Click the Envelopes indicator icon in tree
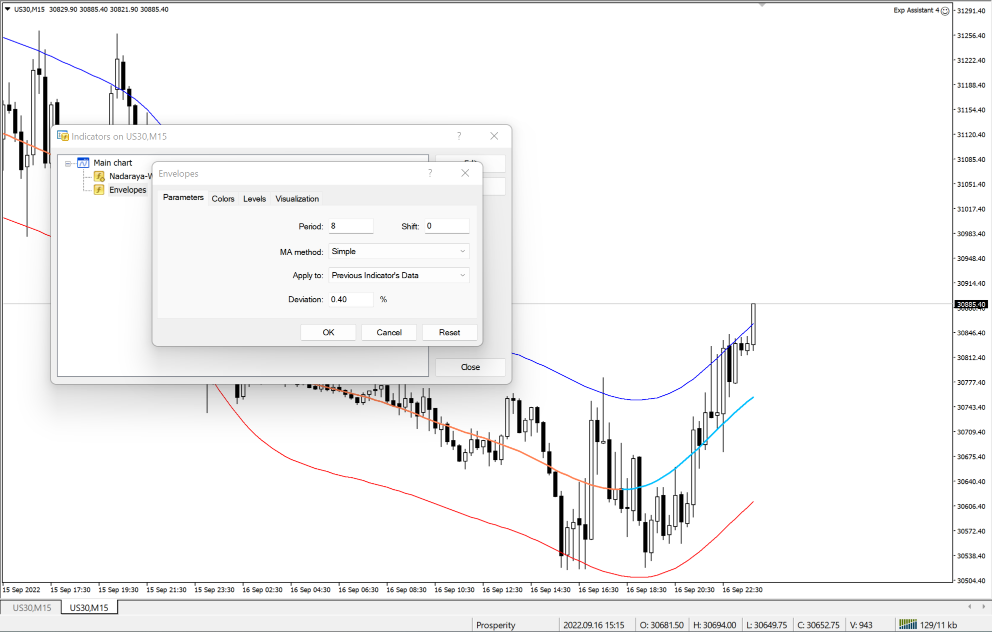 (x=99, y=190)
